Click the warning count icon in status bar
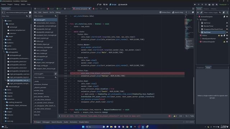The width and height of the screenshot is (230, 129). tap(175, 116)
